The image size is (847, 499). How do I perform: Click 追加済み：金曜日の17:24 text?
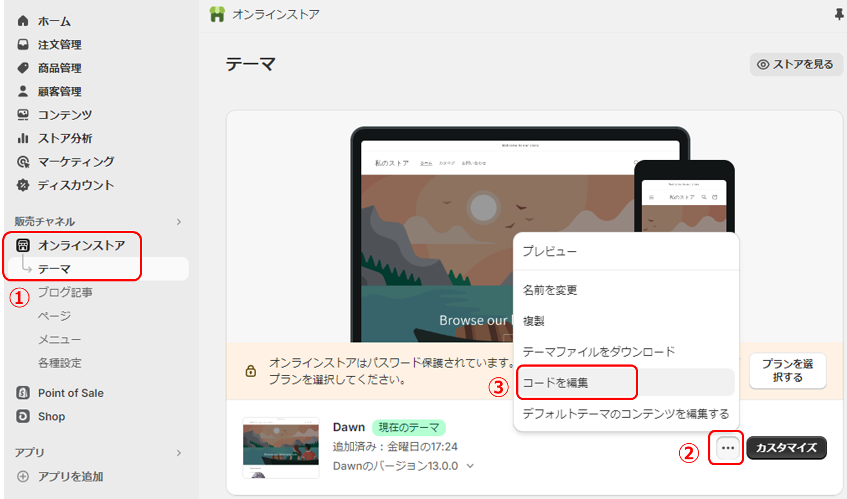[395, 446]
